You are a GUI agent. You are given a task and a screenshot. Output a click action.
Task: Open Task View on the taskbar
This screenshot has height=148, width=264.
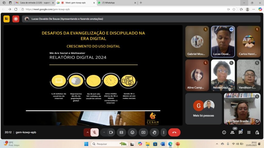(132, 144)
